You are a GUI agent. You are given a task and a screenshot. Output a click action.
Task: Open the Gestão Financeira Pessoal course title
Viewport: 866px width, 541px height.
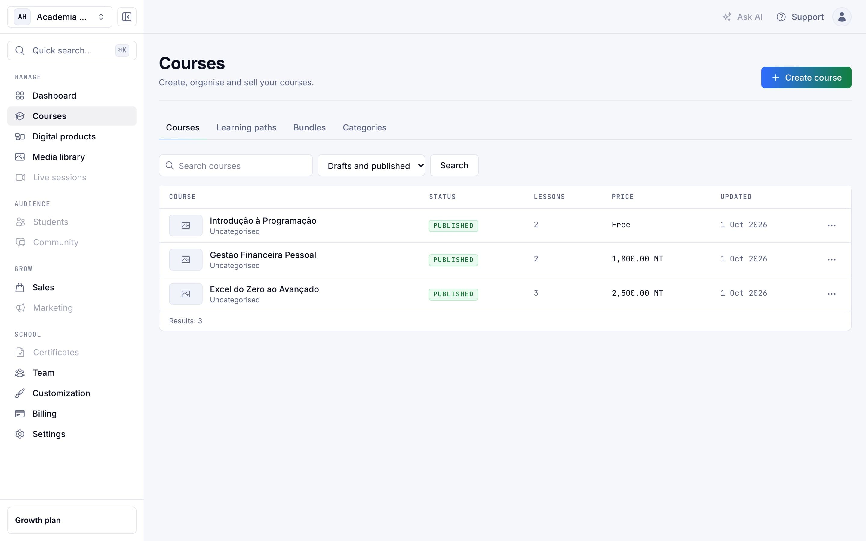pyautogui.click(x=263, y=255)
